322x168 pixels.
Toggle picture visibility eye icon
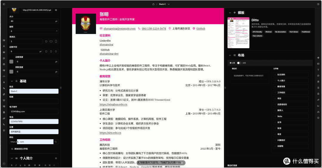(x=56, y=10)
